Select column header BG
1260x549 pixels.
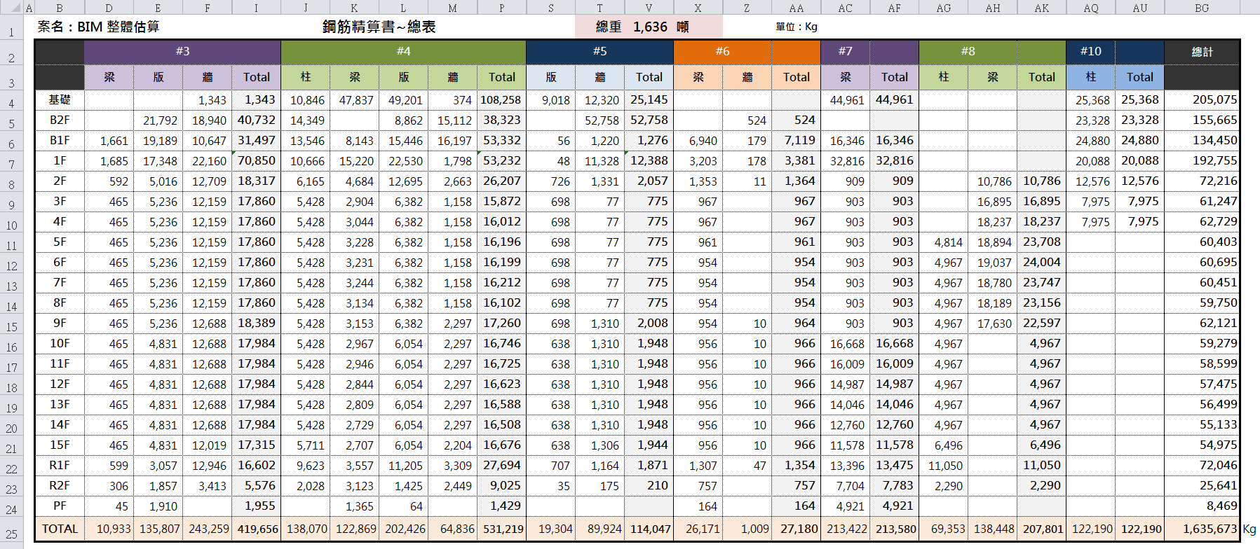(x=1202, y=8)
